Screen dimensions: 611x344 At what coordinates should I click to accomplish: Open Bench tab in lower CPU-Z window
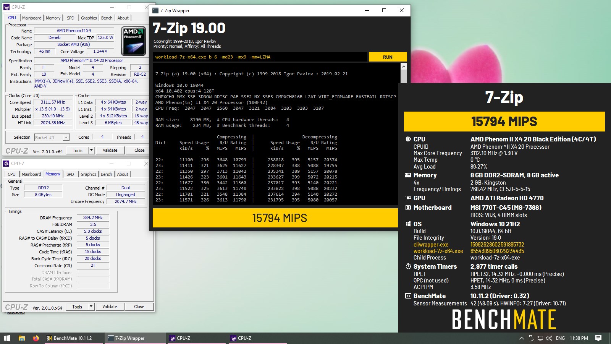[x=107, y=174]
